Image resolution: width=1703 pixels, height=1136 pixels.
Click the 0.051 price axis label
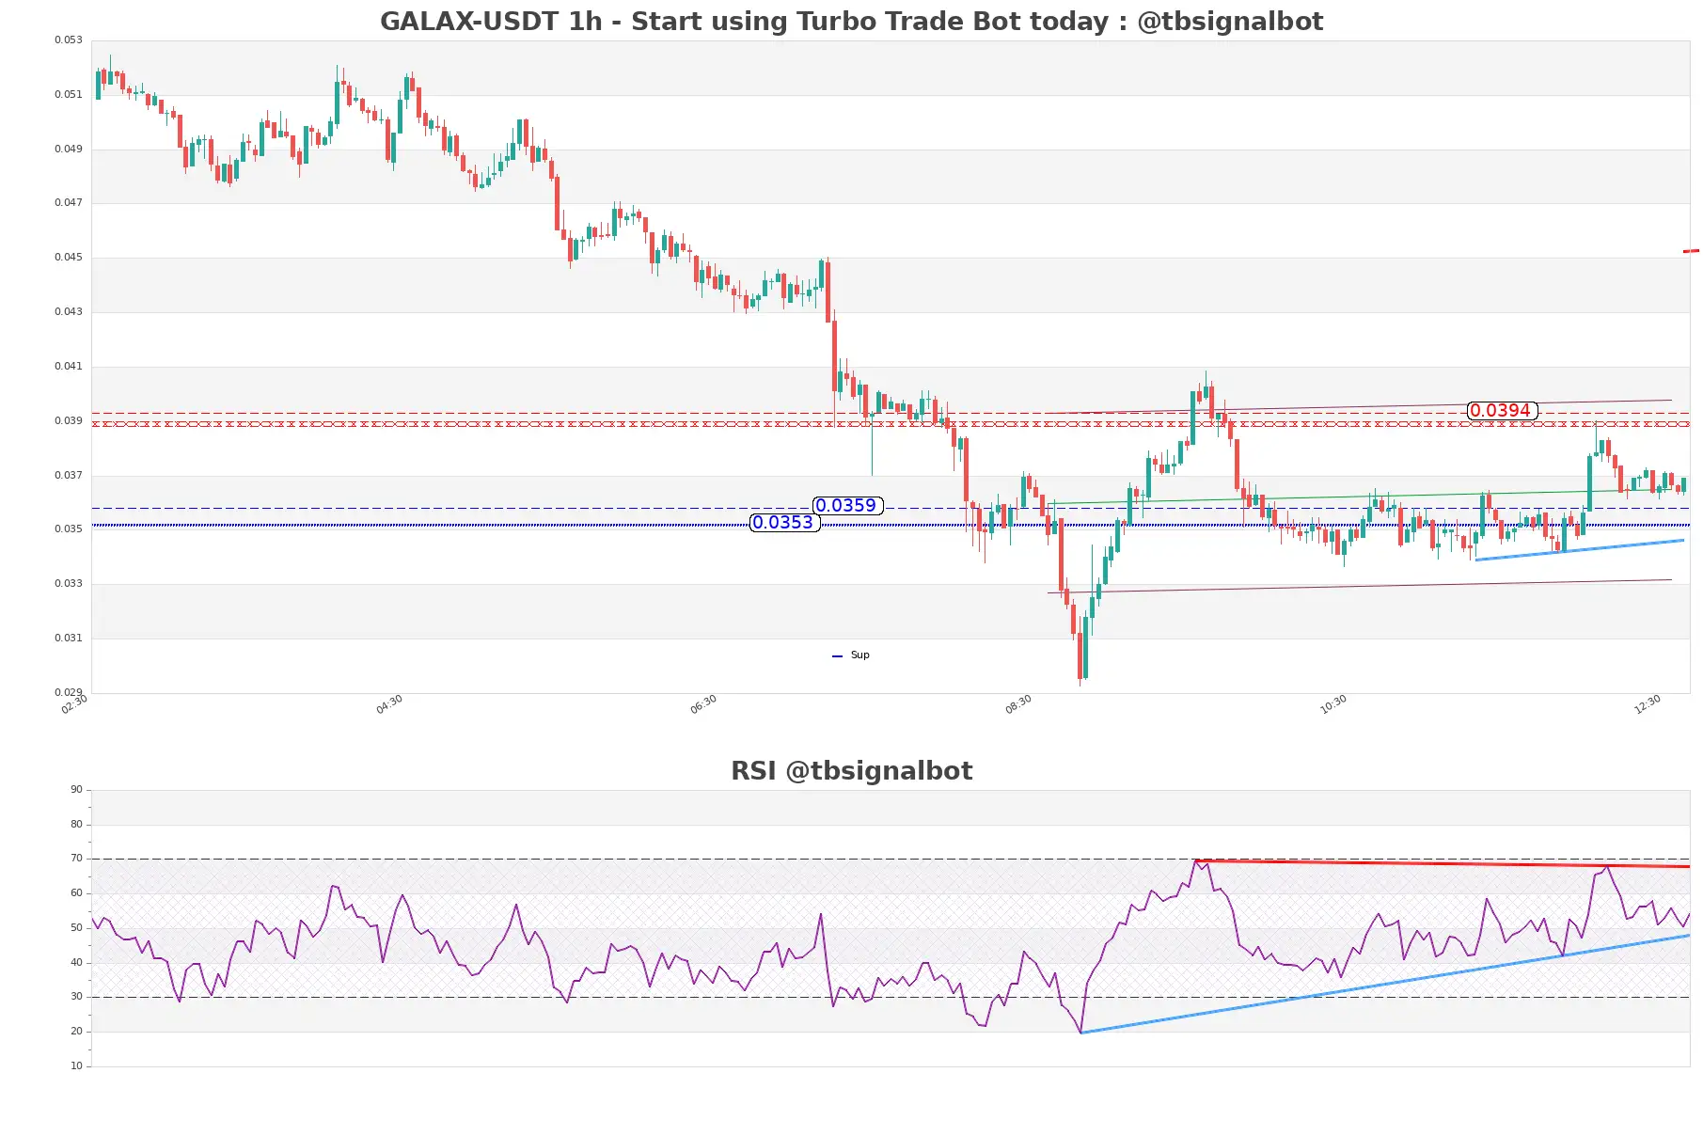(69, 95)
